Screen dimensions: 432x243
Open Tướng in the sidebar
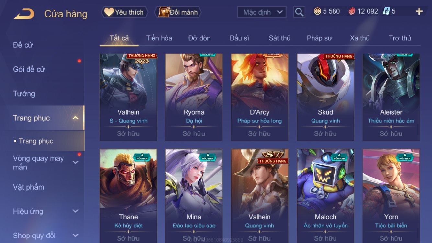pyautogui.click(x=24, y=94)
